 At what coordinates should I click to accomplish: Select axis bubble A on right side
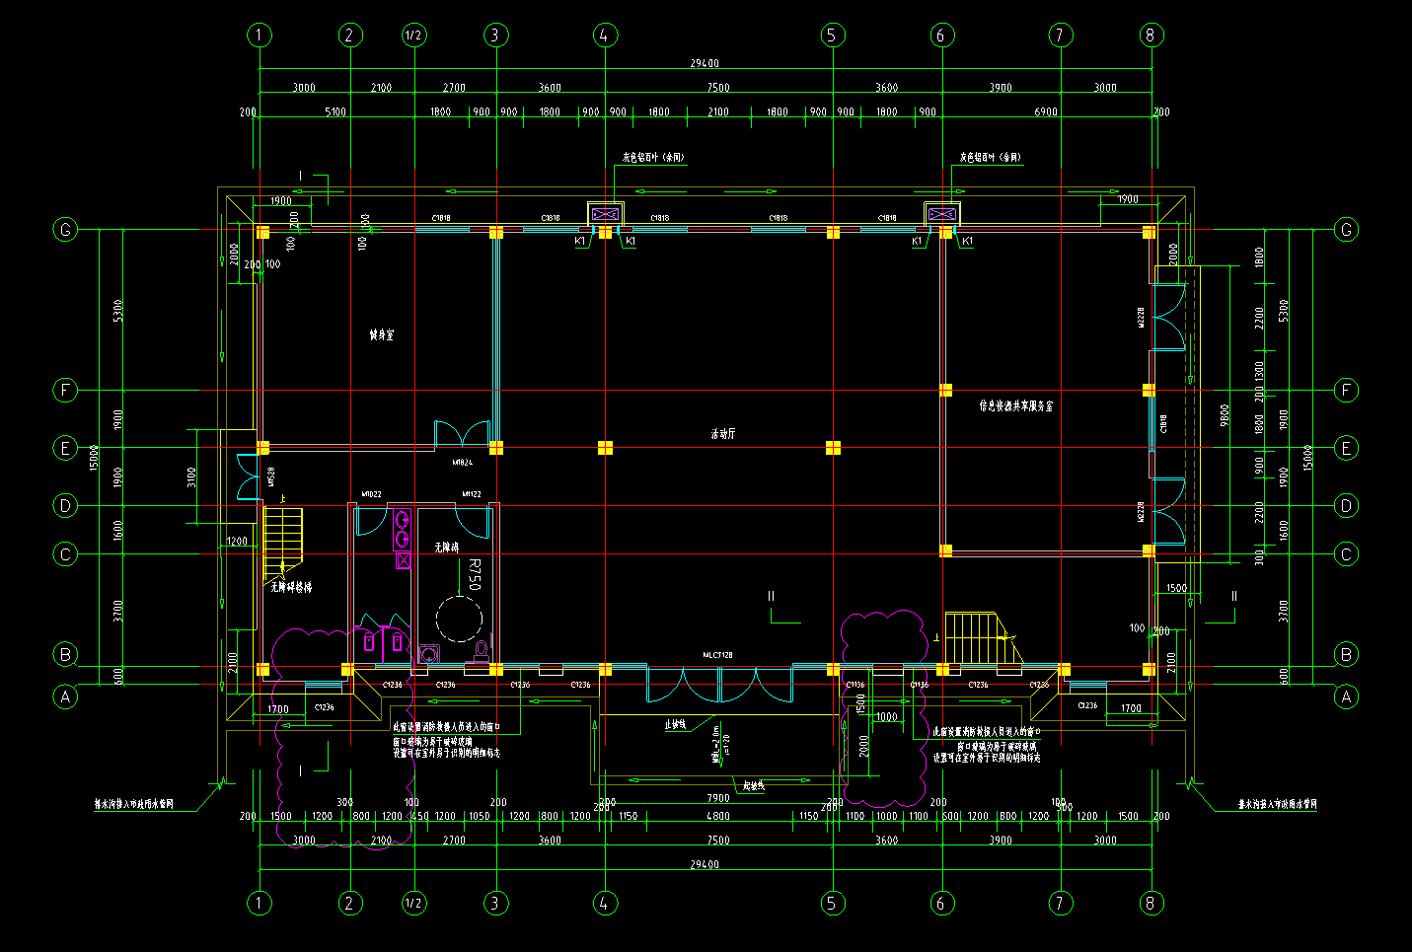click(1346, 696)
